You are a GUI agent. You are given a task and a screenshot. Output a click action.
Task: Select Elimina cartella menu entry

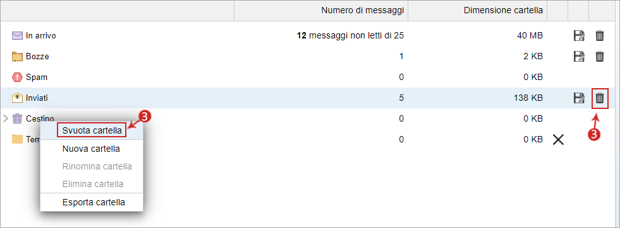(x=92, y=184)
